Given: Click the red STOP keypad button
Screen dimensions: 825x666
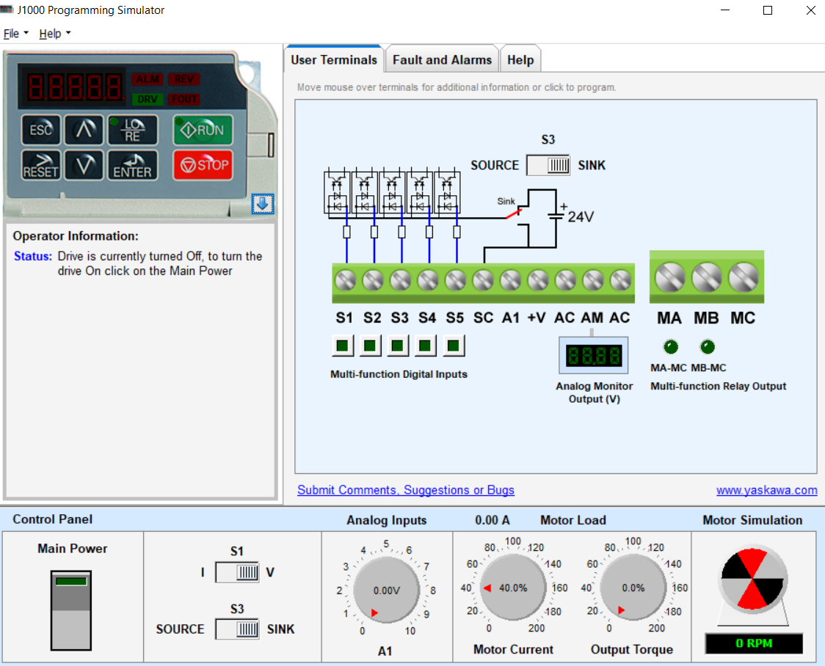Looking at the screenshot, I should coord(203,165).
